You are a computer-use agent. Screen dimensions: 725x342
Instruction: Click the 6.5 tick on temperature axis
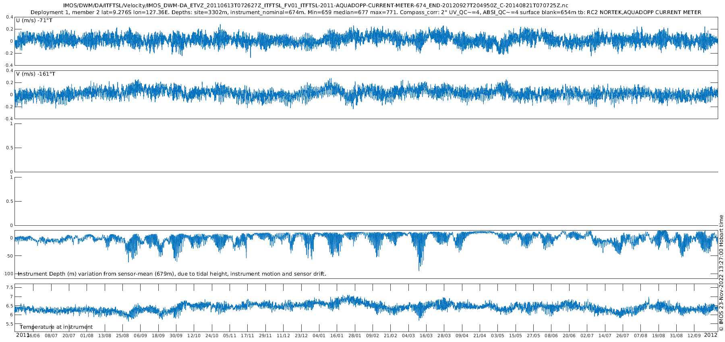pyautogui.click(x=9, y=306)
